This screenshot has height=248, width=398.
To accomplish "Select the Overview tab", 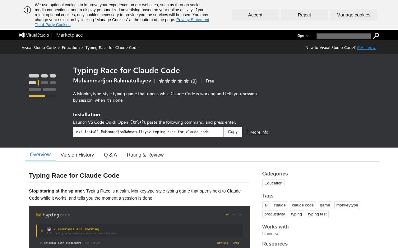I will click(x=40, y=155).
